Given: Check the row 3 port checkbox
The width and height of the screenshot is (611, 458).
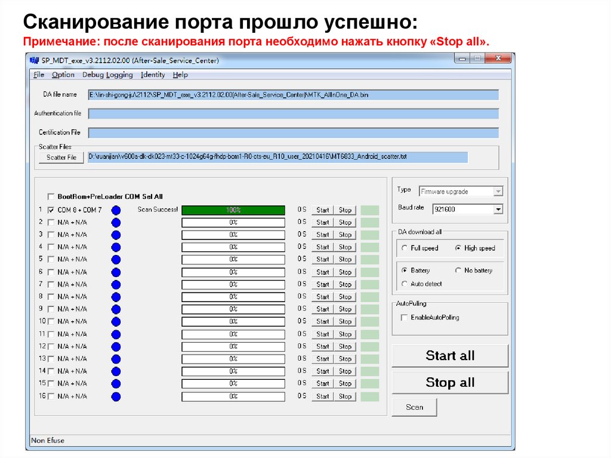Looking at the screenshot, I should pyautogui.click(x=51, y=235).
